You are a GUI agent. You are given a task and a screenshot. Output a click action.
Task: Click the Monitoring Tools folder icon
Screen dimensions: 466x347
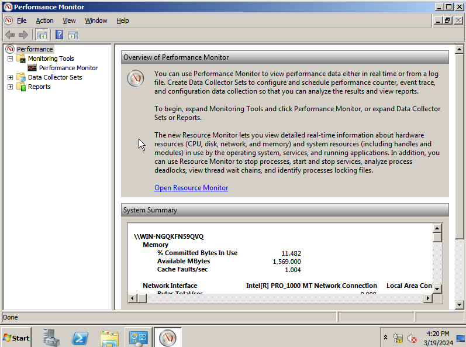coord(21,59)
